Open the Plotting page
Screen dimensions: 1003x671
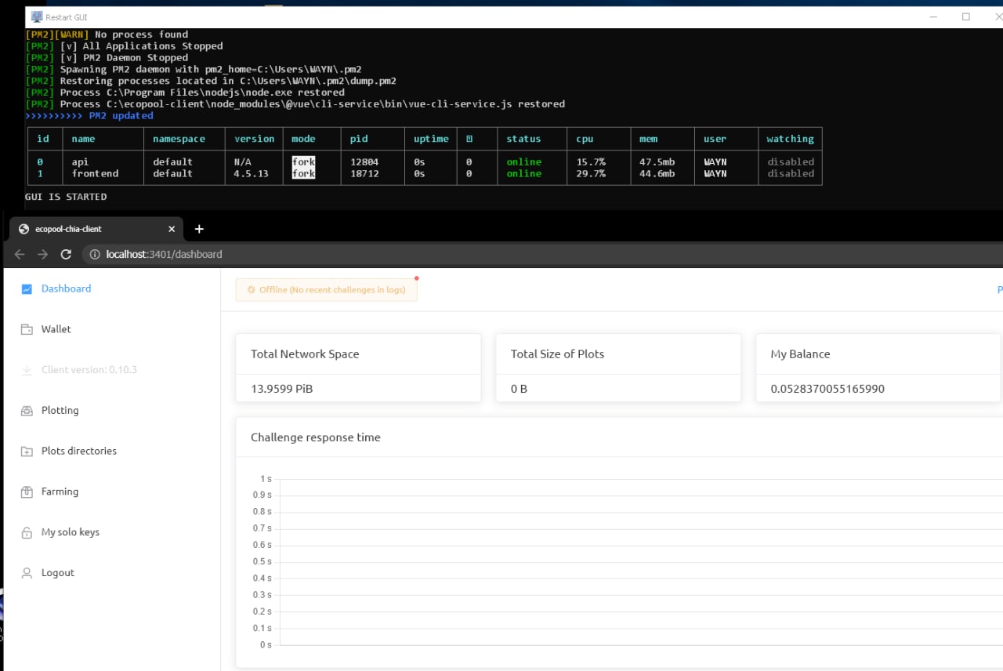click(60, 410)
